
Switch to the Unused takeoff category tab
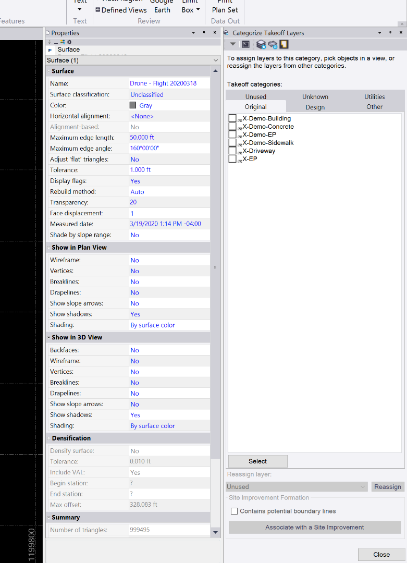tap(256, 96)
